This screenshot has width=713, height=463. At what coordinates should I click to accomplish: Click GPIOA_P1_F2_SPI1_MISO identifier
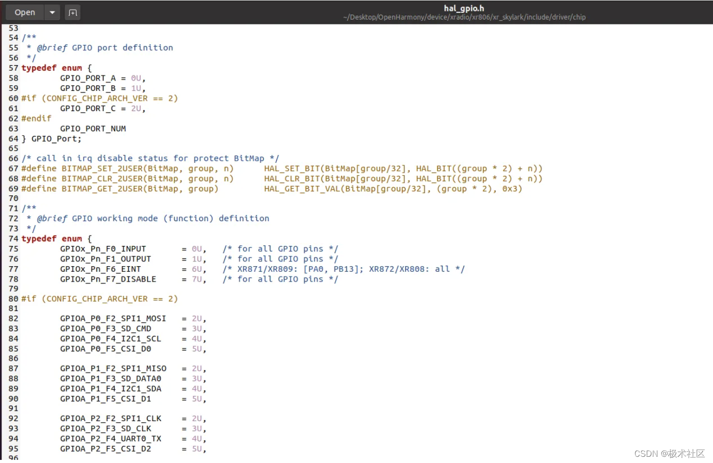[x=113, y=368]
